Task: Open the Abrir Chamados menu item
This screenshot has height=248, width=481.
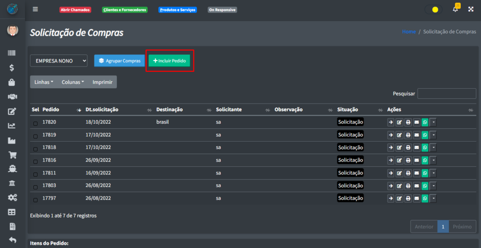Action: pos(75,10)
